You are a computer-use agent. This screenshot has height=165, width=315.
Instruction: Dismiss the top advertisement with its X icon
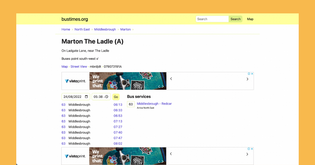click(252, 74)
